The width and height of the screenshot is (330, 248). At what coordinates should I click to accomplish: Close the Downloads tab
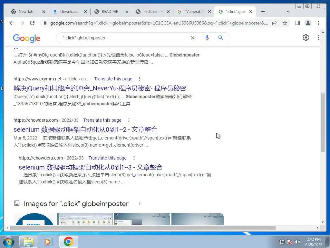85,12
